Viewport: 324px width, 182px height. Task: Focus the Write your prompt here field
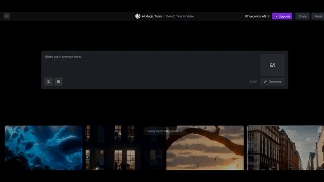pos(151,64)
